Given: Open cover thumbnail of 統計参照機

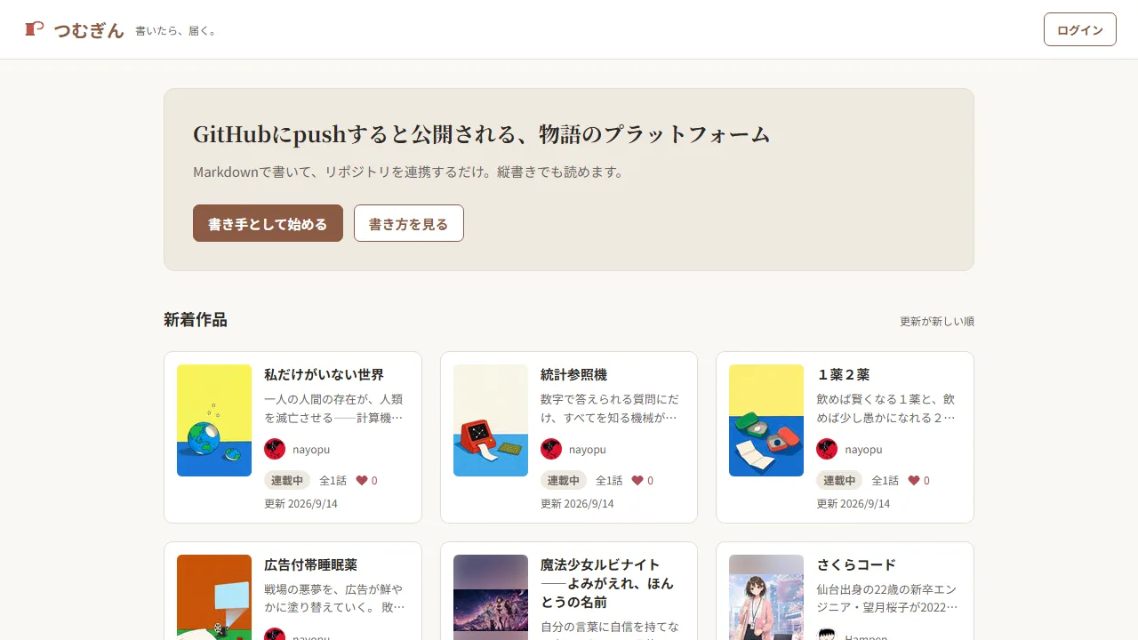Looking at the screenshot, I should pos(491,420).
